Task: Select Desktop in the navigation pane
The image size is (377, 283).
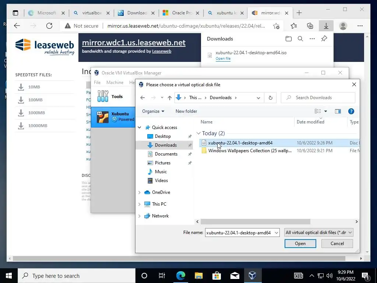Action: pos(163,136)
